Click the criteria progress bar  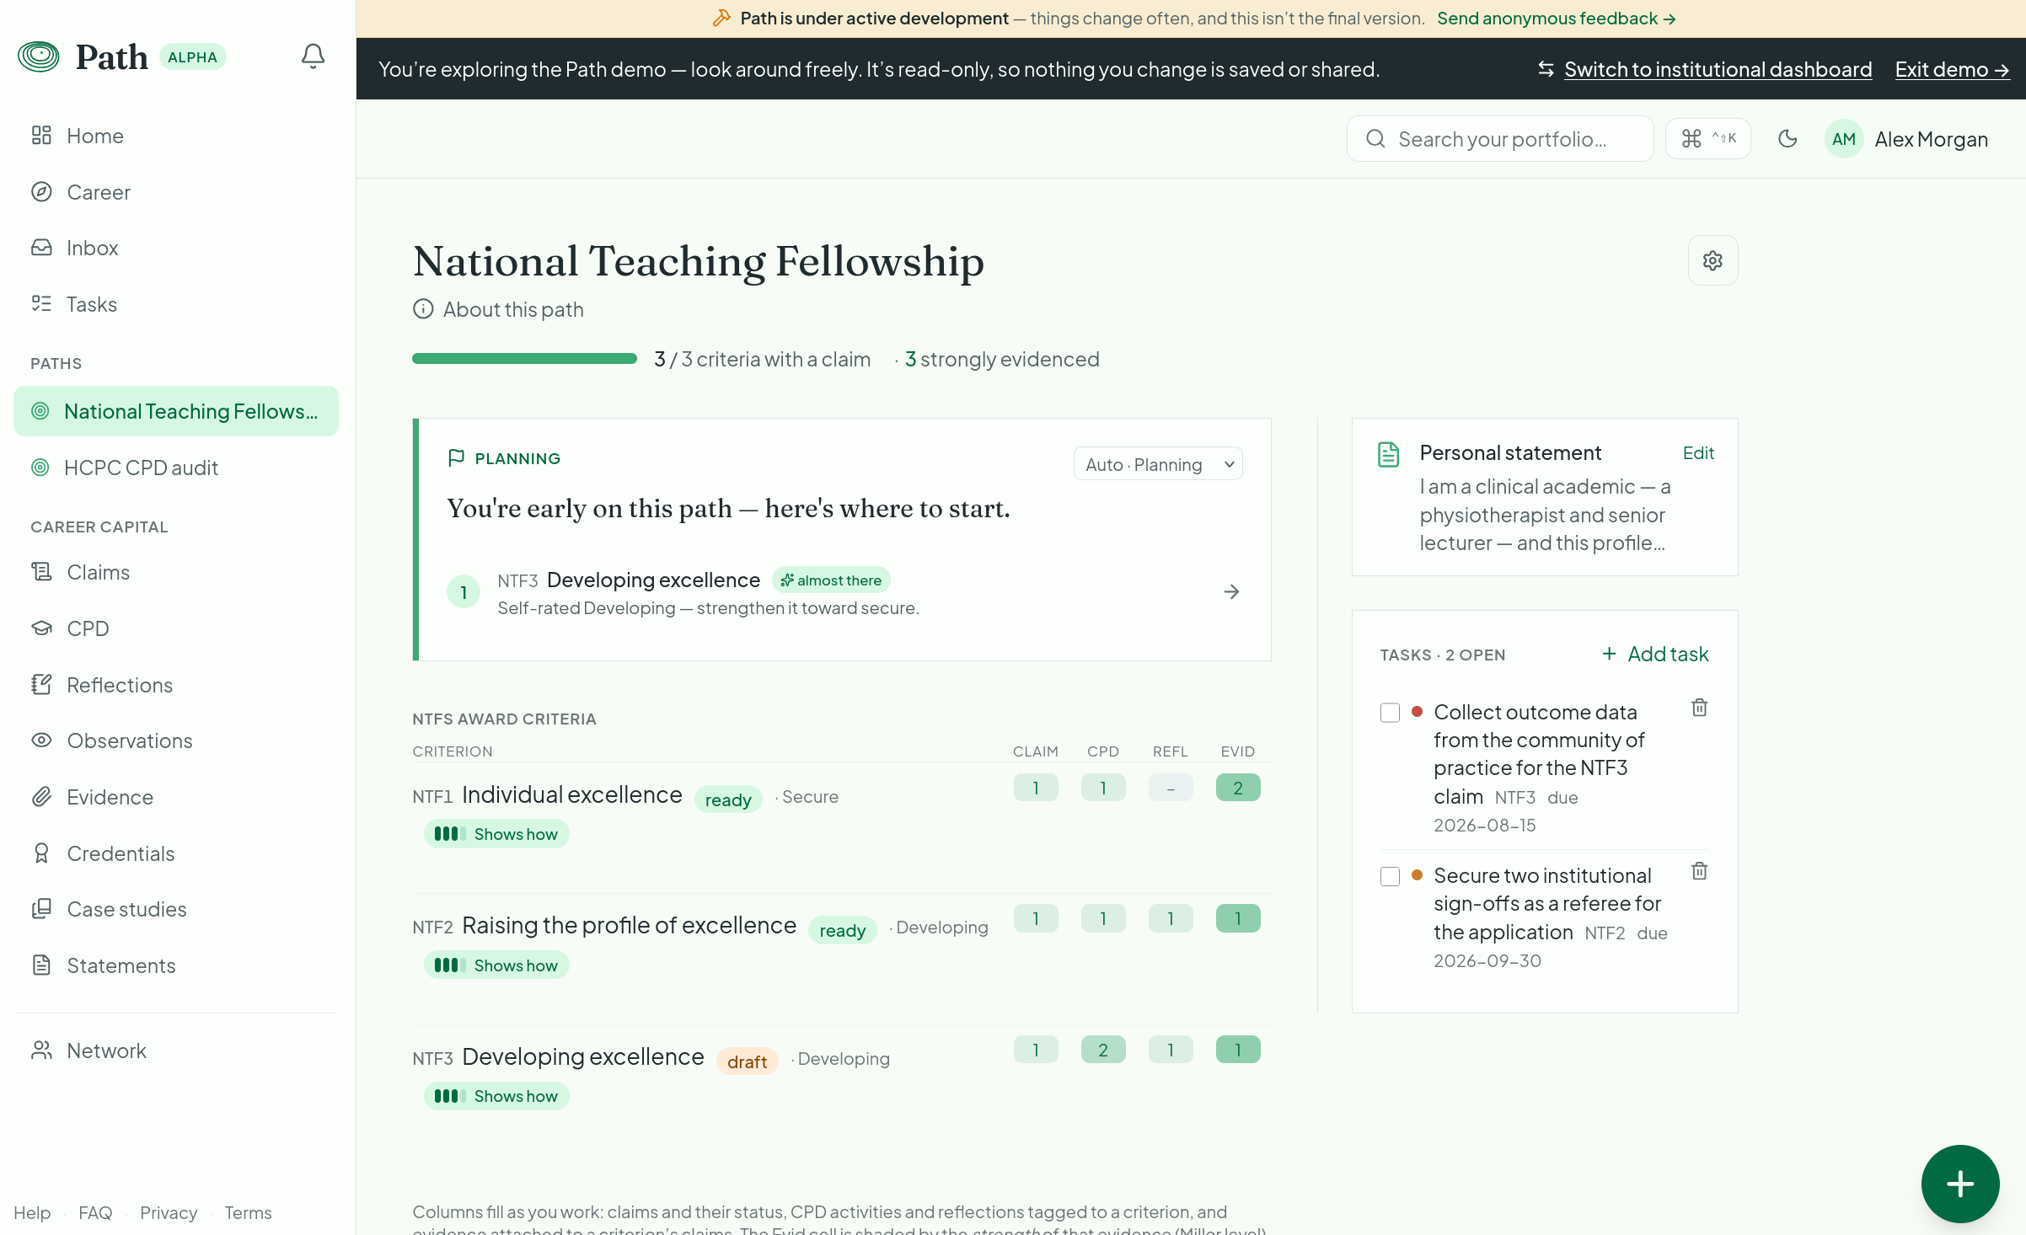tap(524, 359)
